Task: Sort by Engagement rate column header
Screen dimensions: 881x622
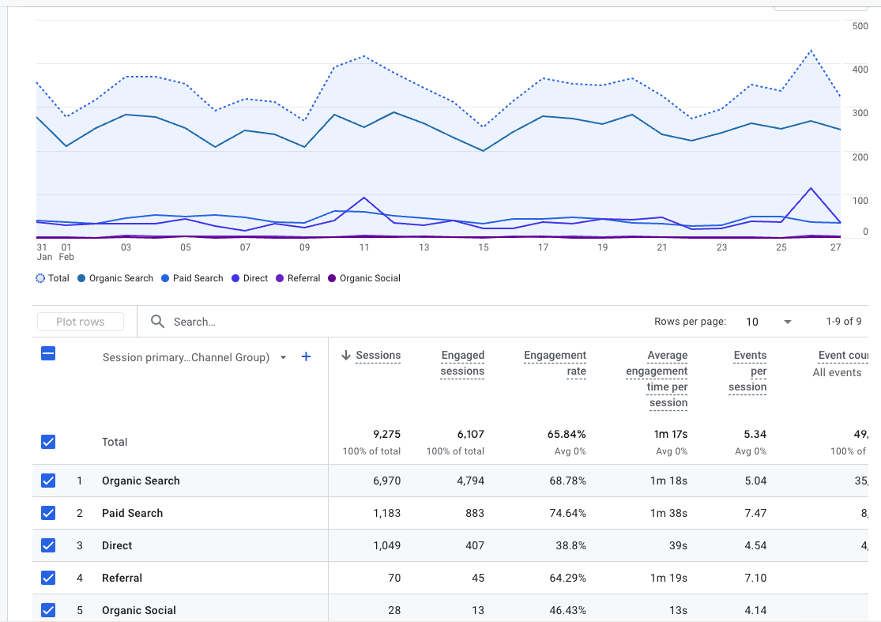Action: click(555, 363)
